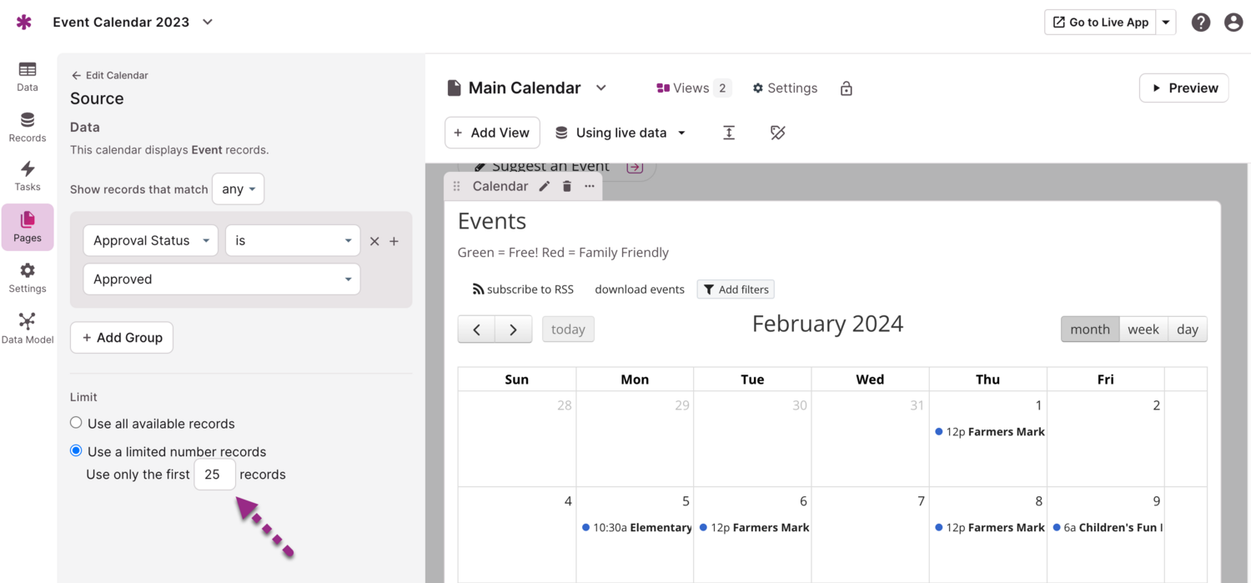Switch the calendar to week view
The image size is (1251, 583).
point(1143,329)
